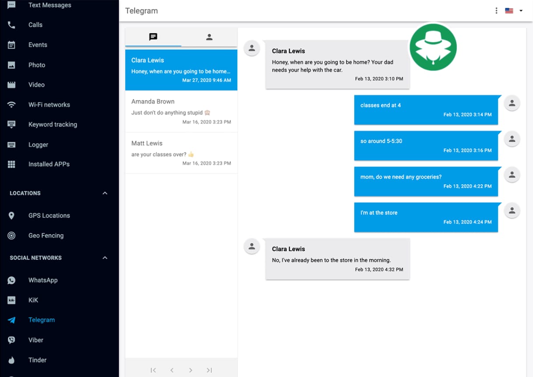Viewport: 533px width, 377px height.
Task: Open the Matt Lewis conversation
Action: [181, 153]
